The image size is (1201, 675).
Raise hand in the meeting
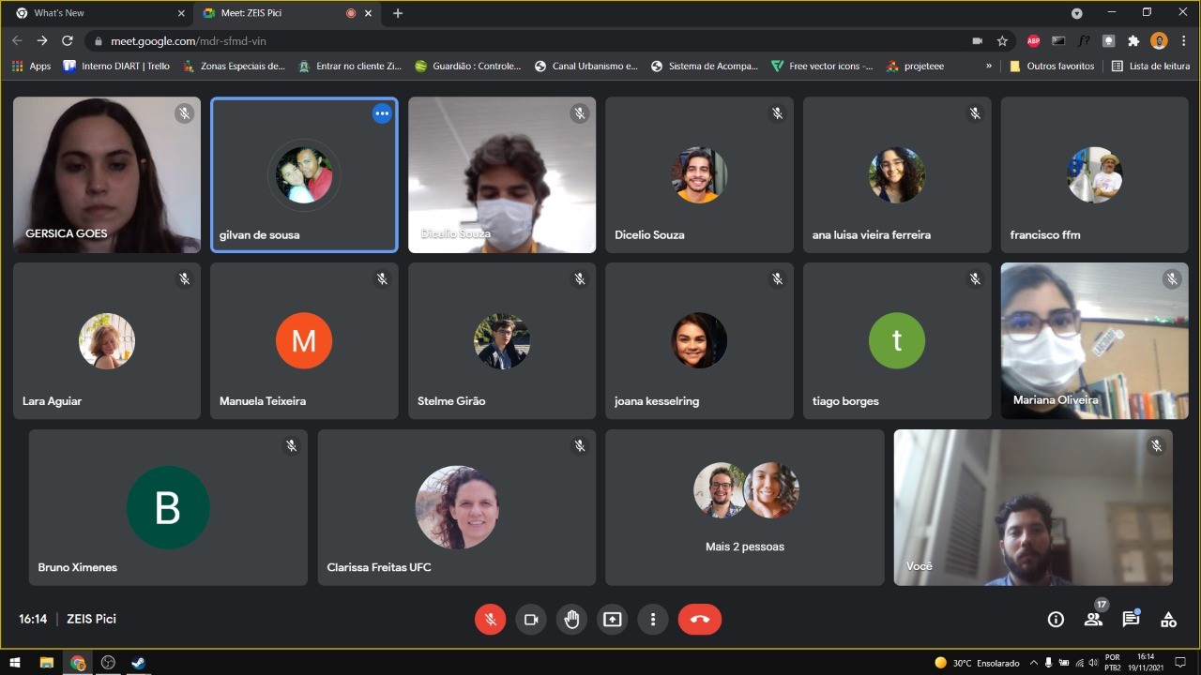(571, 620)
